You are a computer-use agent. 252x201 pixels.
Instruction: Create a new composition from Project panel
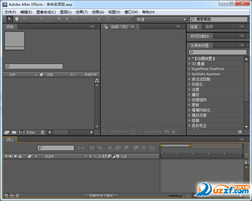(x=22, y=132)
